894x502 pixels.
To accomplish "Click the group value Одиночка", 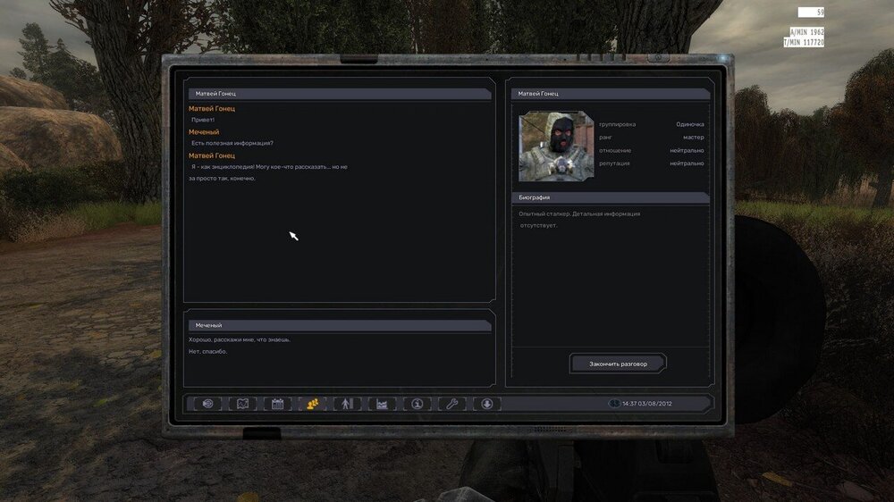I will click(x=690, y=124).
